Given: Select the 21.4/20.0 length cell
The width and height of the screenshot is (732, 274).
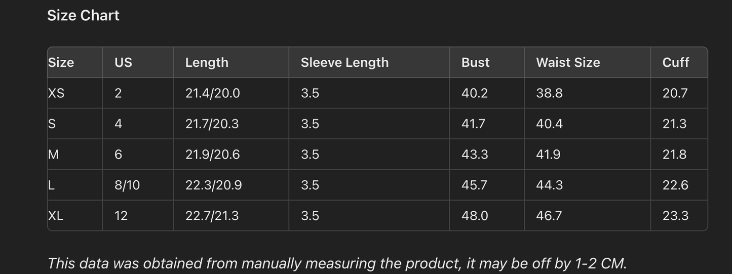Looking at the screenshot, I should [x=212, y=93].
